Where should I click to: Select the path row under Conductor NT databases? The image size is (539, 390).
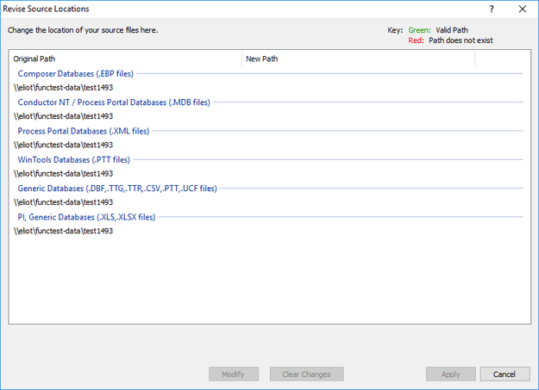63,116
